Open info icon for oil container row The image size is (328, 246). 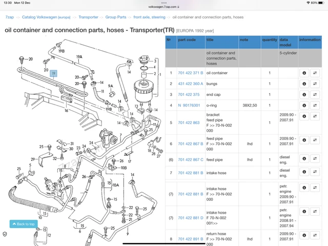pos(304,73)
